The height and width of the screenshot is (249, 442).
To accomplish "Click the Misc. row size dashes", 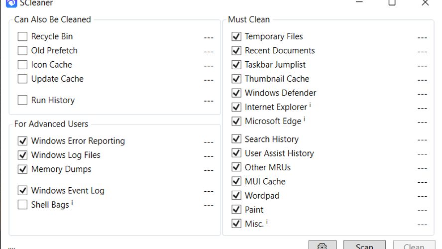I will [x=422, y=225].
